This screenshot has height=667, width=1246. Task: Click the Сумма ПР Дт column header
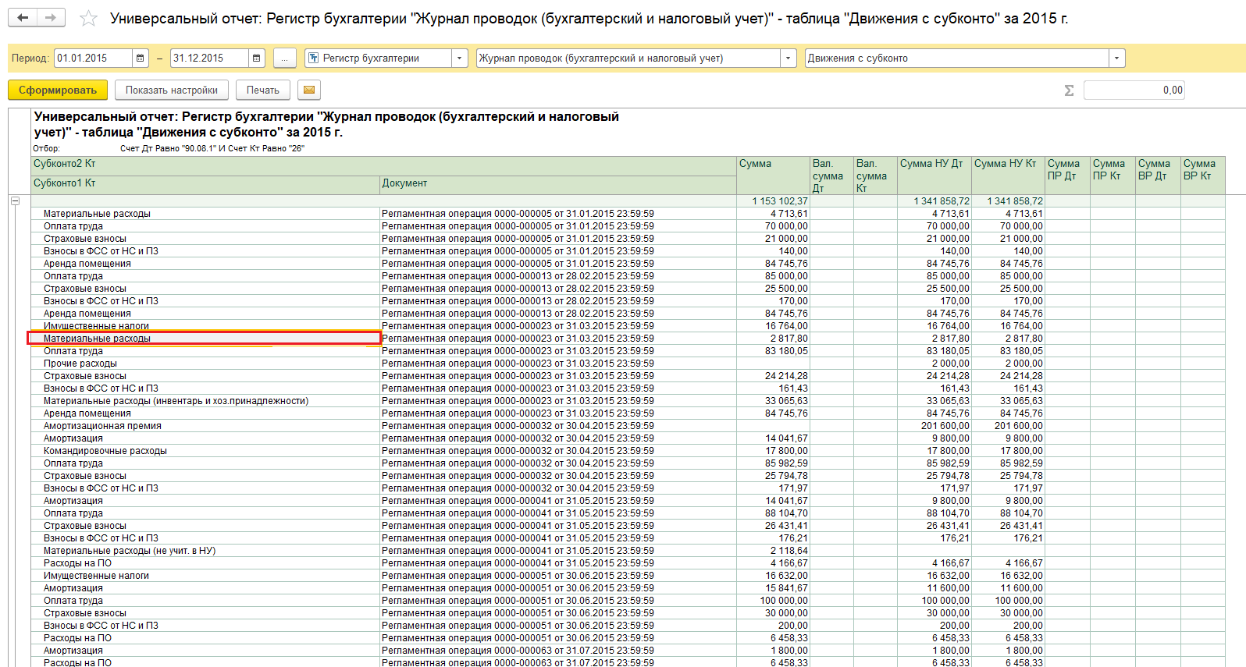point(1067,176)
